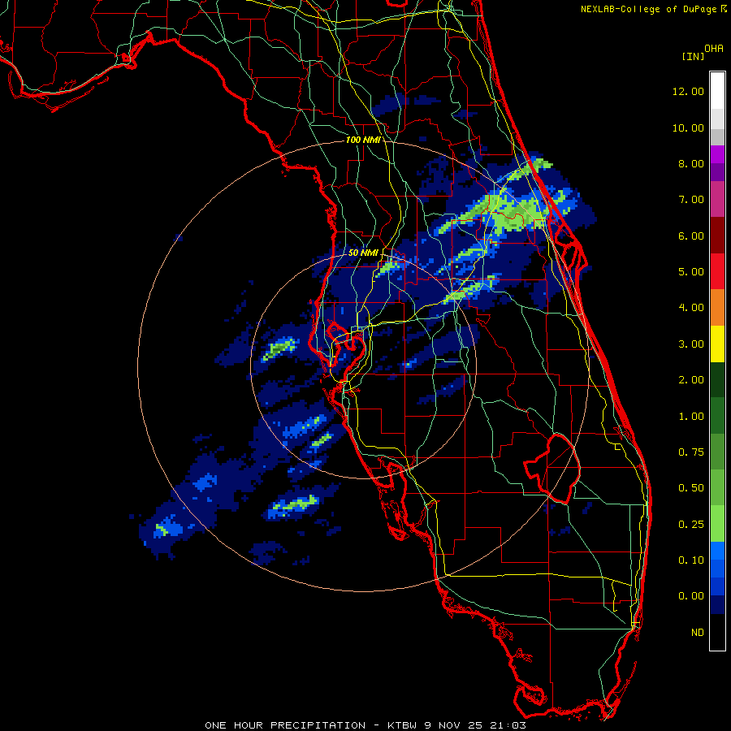Click the 3.00 legend value
Viewport: 731px width, 731px height.
point(691,344)
